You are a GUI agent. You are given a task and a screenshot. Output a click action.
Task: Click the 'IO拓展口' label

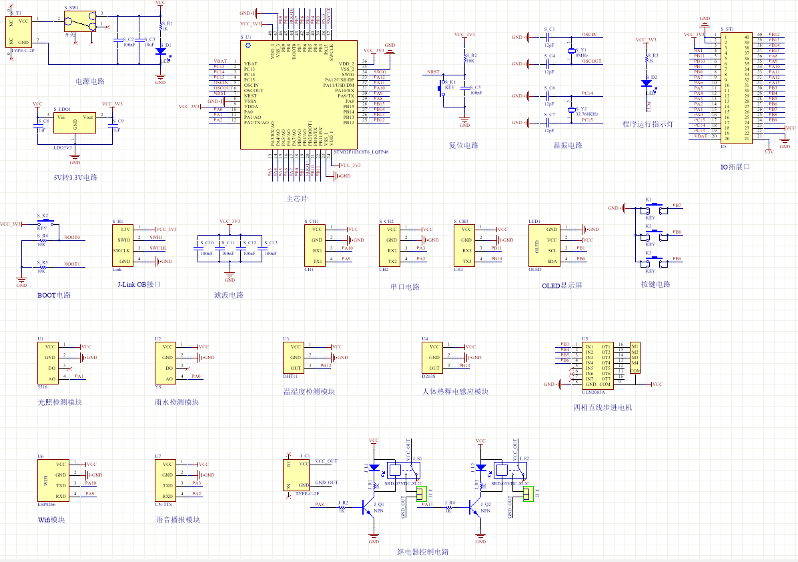[735, 167]
